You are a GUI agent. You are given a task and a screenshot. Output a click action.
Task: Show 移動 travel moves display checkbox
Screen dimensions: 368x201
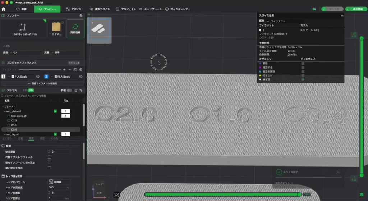point(303,64)
